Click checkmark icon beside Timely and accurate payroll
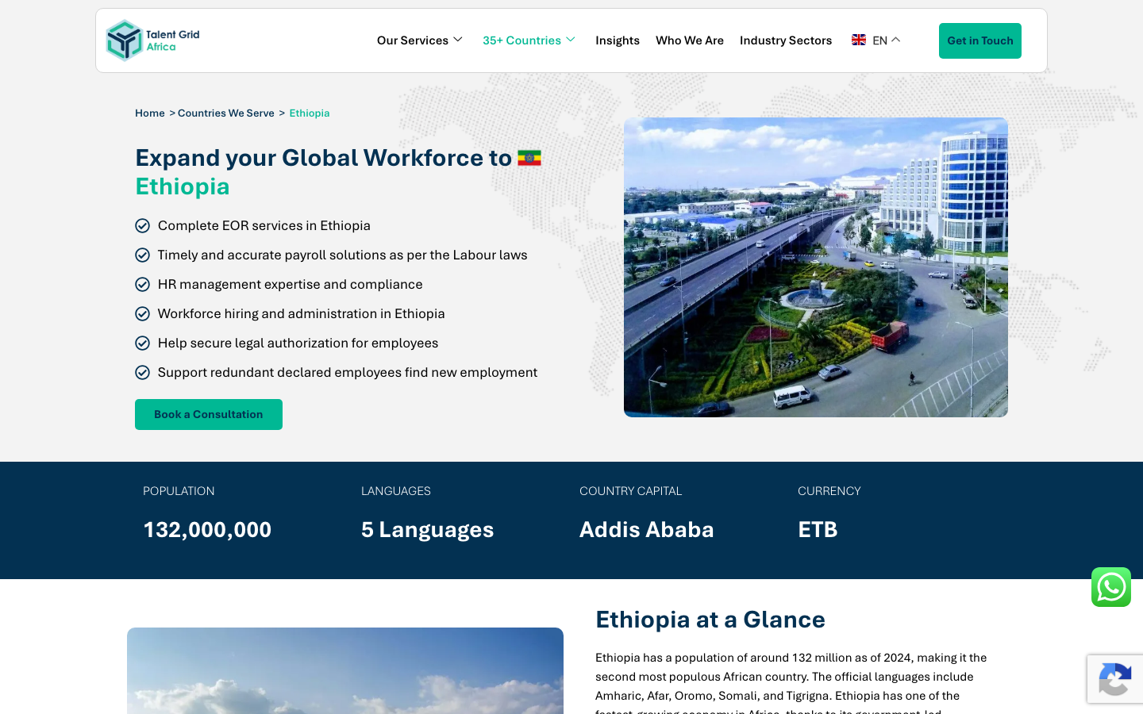This screenshot has width=1143, height=714. point(143,255)
